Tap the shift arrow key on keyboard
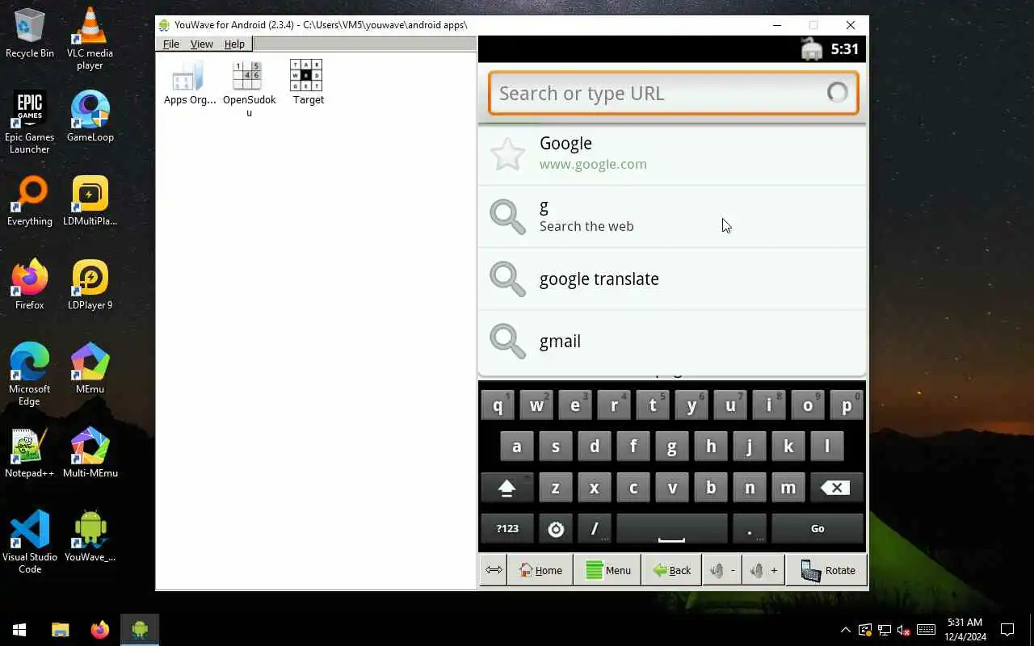The height and width of the screenshot is (646, 1034). click(506, 488)
